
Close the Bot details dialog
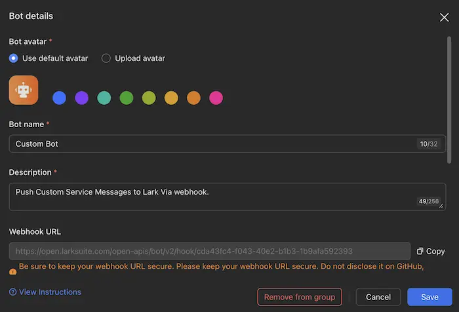444,17
